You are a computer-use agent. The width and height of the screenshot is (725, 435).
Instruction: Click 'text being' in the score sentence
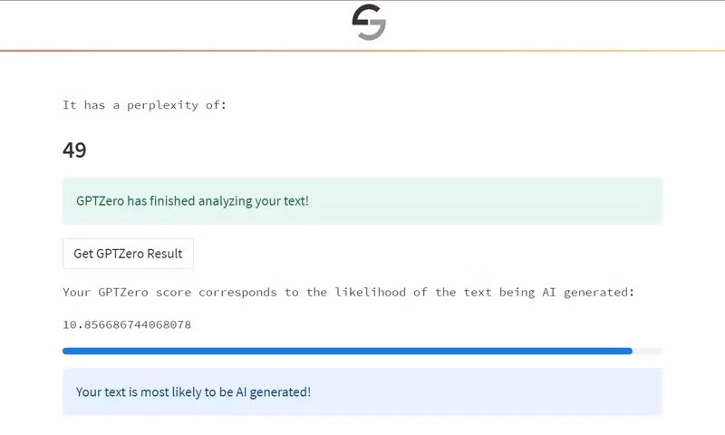click(499, 292)
